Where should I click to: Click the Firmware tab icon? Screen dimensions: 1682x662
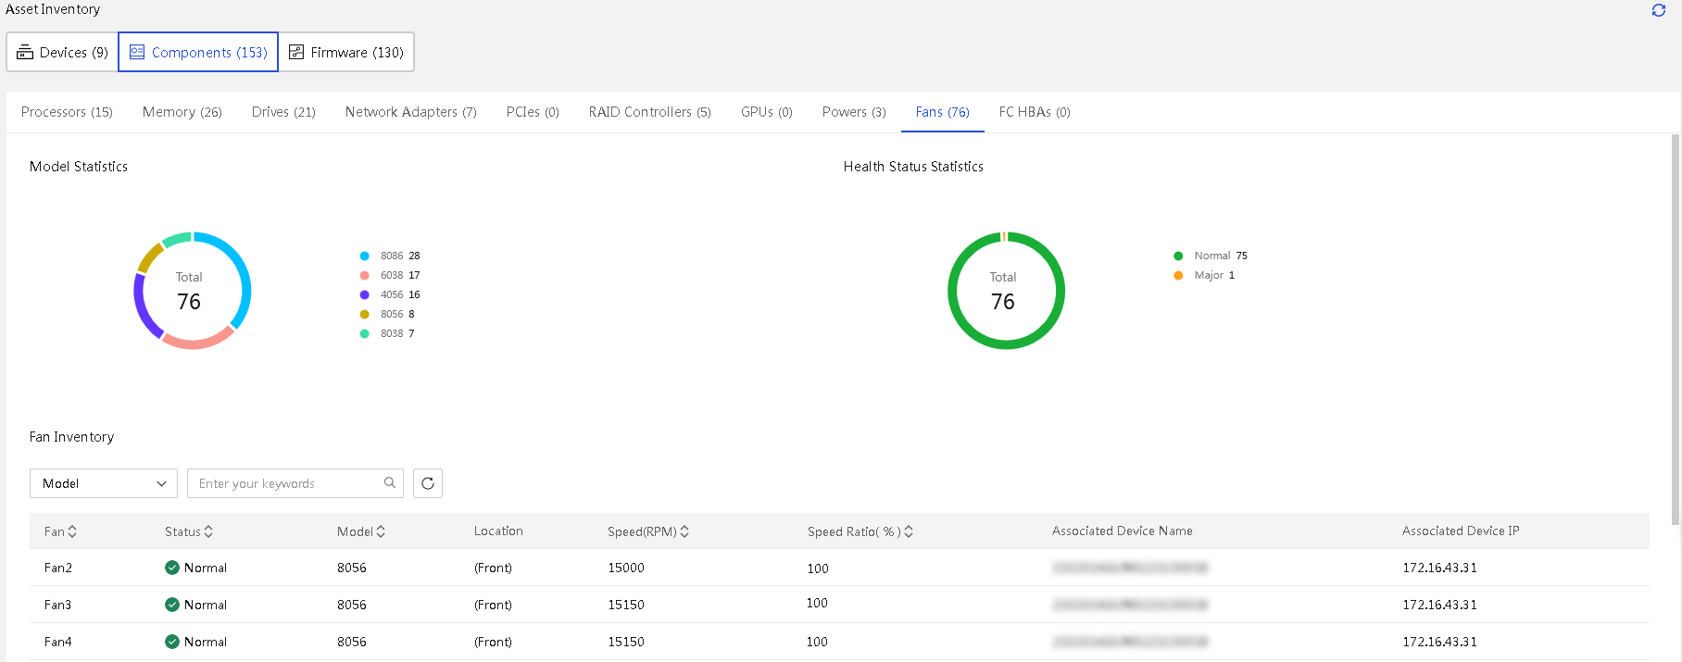[x=296, y=52]
